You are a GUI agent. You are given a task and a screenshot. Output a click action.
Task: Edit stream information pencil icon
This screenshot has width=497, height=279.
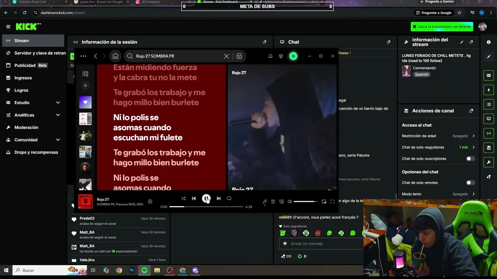pos(462,42)
